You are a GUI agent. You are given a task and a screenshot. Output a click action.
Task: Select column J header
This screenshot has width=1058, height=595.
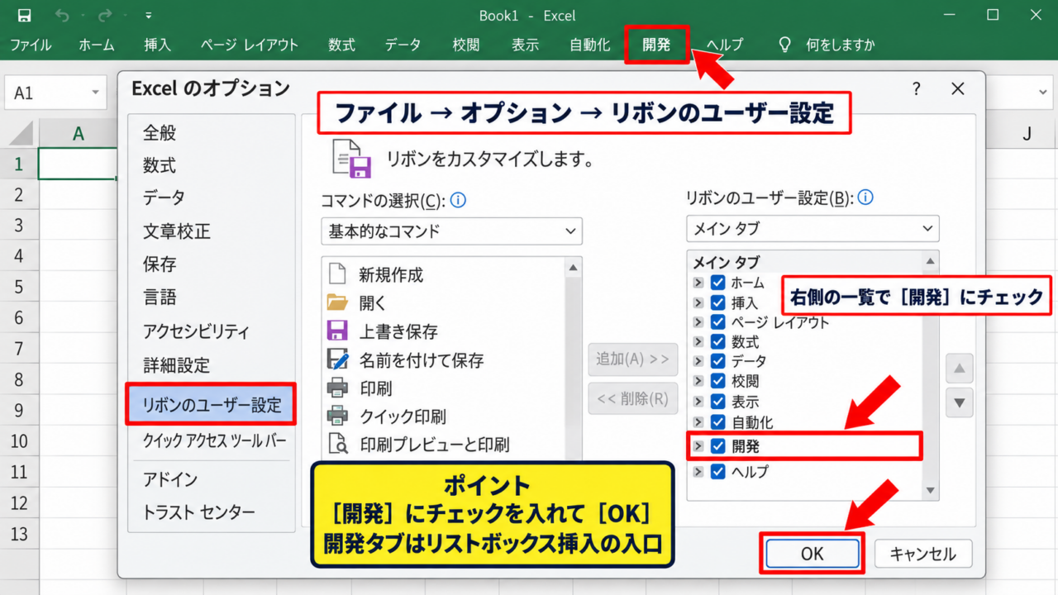pyautogui.click(x=1027, y=133)
